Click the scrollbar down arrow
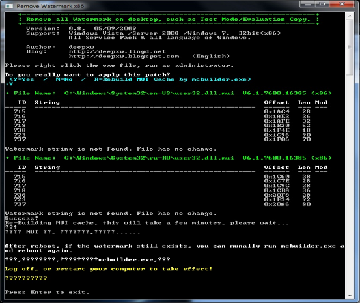 (350, 296)
